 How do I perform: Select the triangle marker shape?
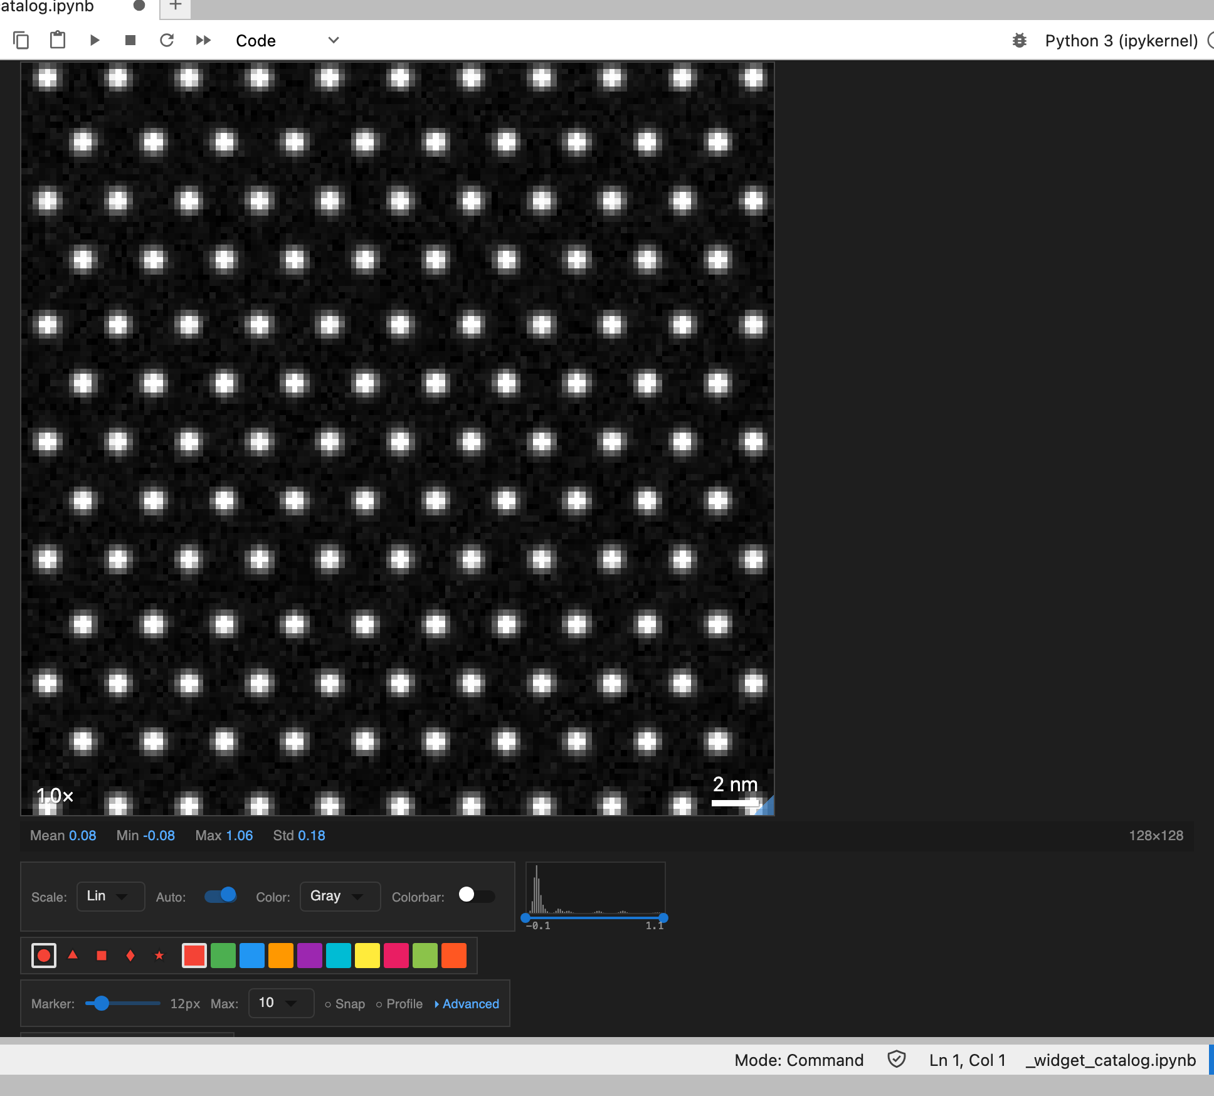(73, 955)
